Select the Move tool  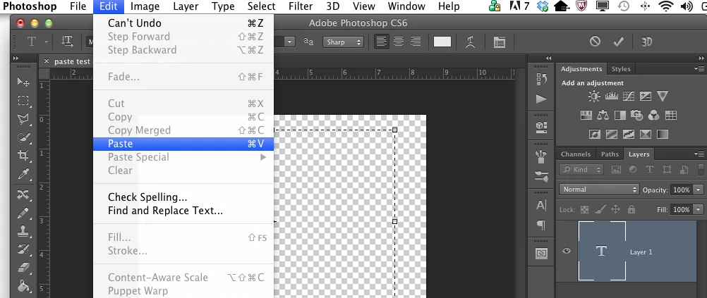(23, 82)
